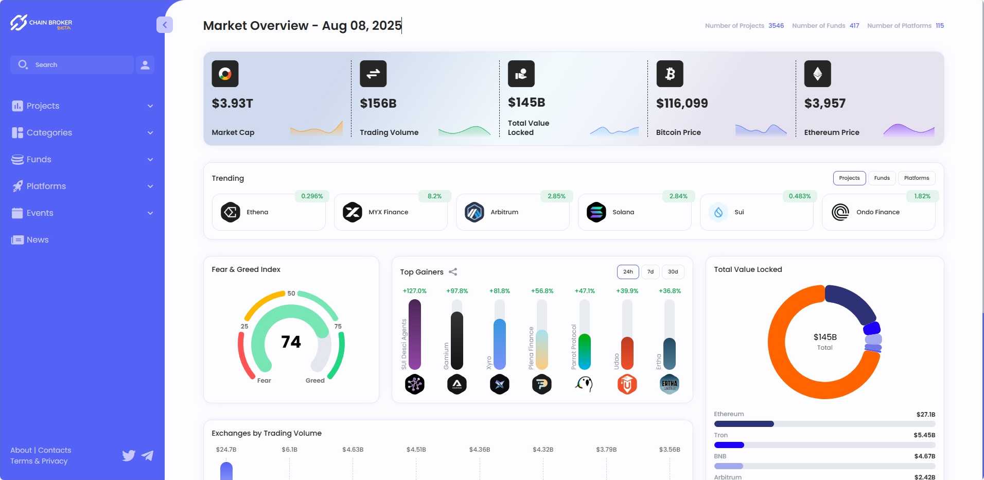Screen dimensions: 984x480
Task: Open the user profile icon
Action: click(x=145, y=65)
